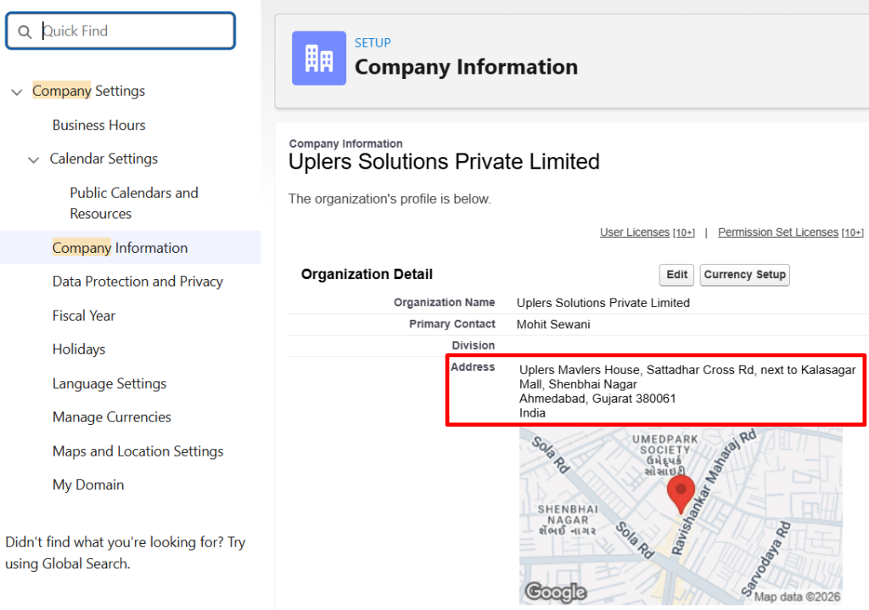Open Public Calendars and Resources
869x610 pixels.
pyautogui.click(x=133, y=203)
